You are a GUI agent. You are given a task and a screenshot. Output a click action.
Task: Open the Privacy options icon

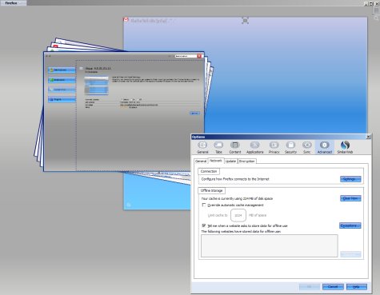(274, 147)
